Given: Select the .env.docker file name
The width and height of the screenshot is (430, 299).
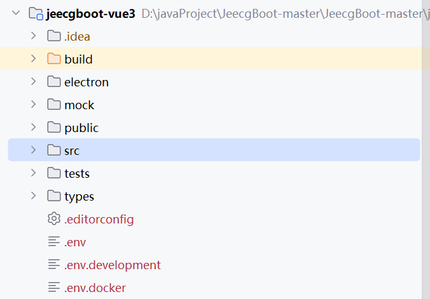Looking at the screenshot, I should point(95,288).
